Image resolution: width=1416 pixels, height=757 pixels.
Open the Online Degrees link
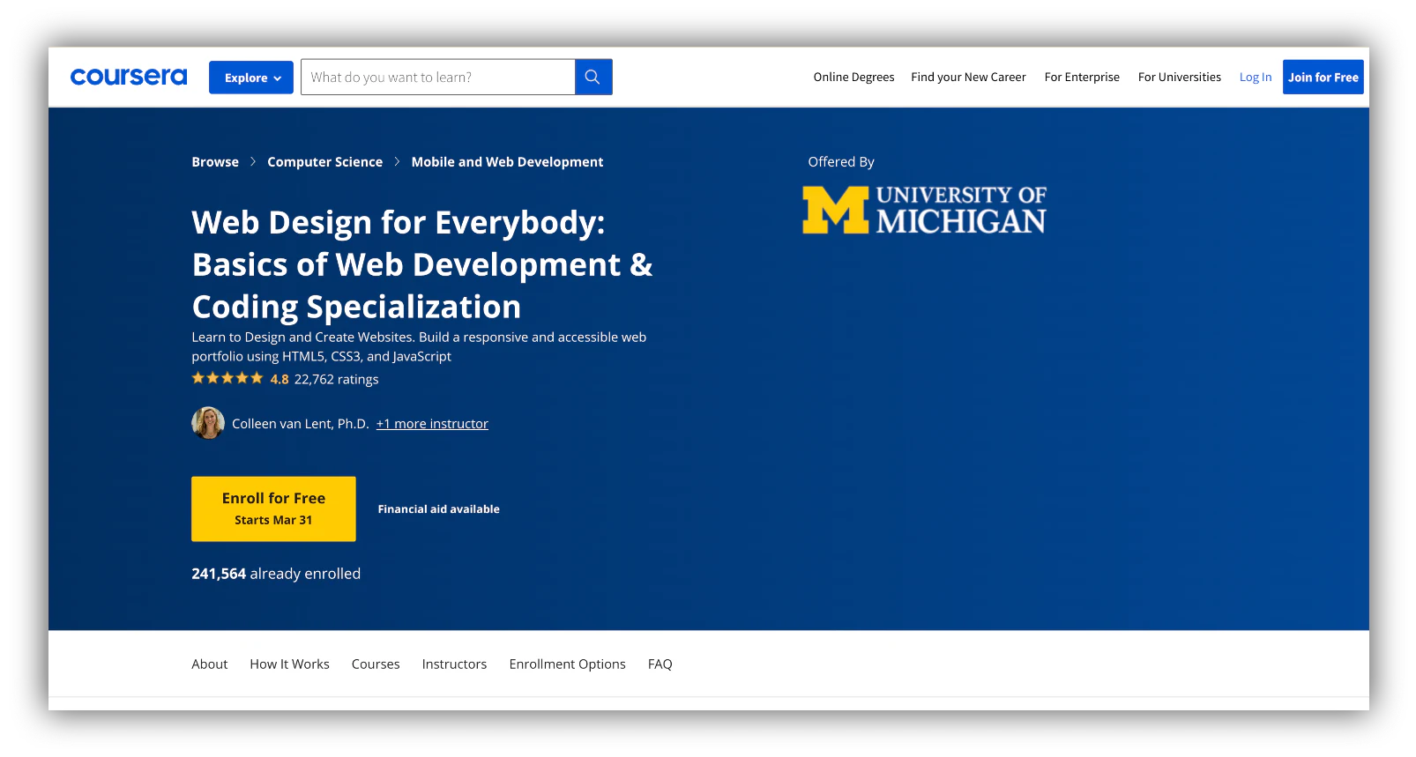[853, 78]
